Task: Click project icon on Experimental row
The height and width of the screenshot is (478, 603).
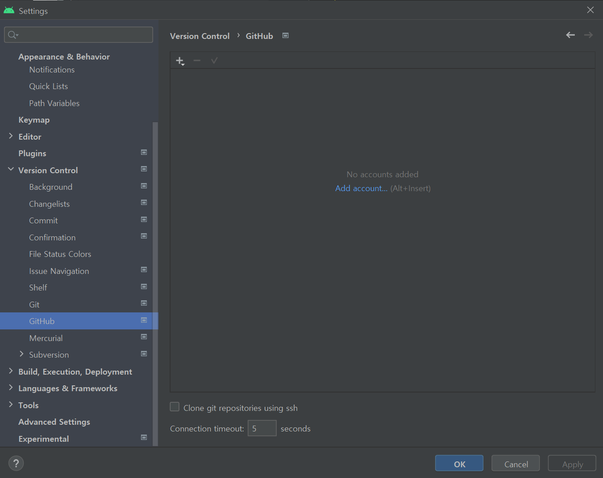Action: (x=144, y=437)
